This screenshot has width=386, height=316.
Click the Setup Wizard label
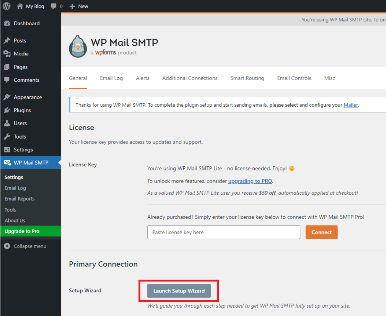(x=85, y=291)
